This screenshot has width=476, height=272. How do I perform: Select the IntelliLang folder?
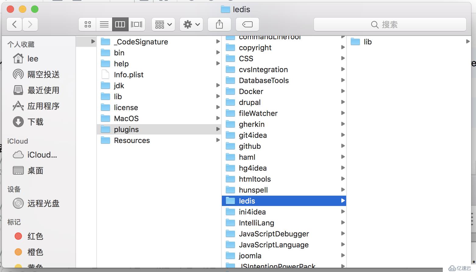point(284,223)
